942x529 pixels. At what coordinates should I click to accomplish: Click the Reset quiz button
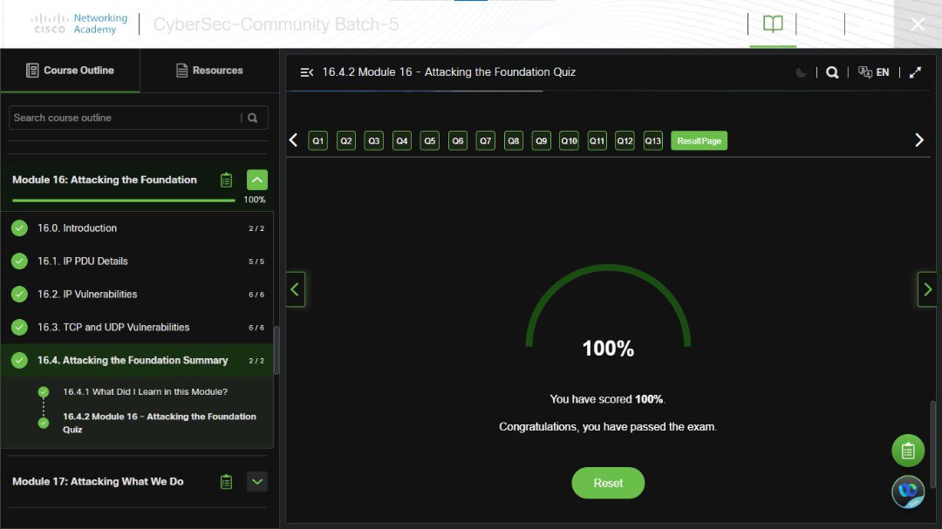pos(608,483)
